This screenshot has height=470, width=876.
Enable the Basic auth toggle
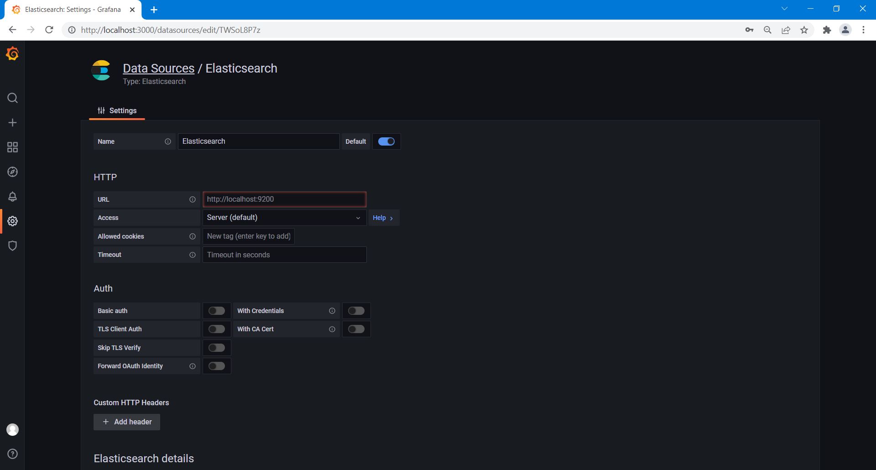click(x=217, y=311)
